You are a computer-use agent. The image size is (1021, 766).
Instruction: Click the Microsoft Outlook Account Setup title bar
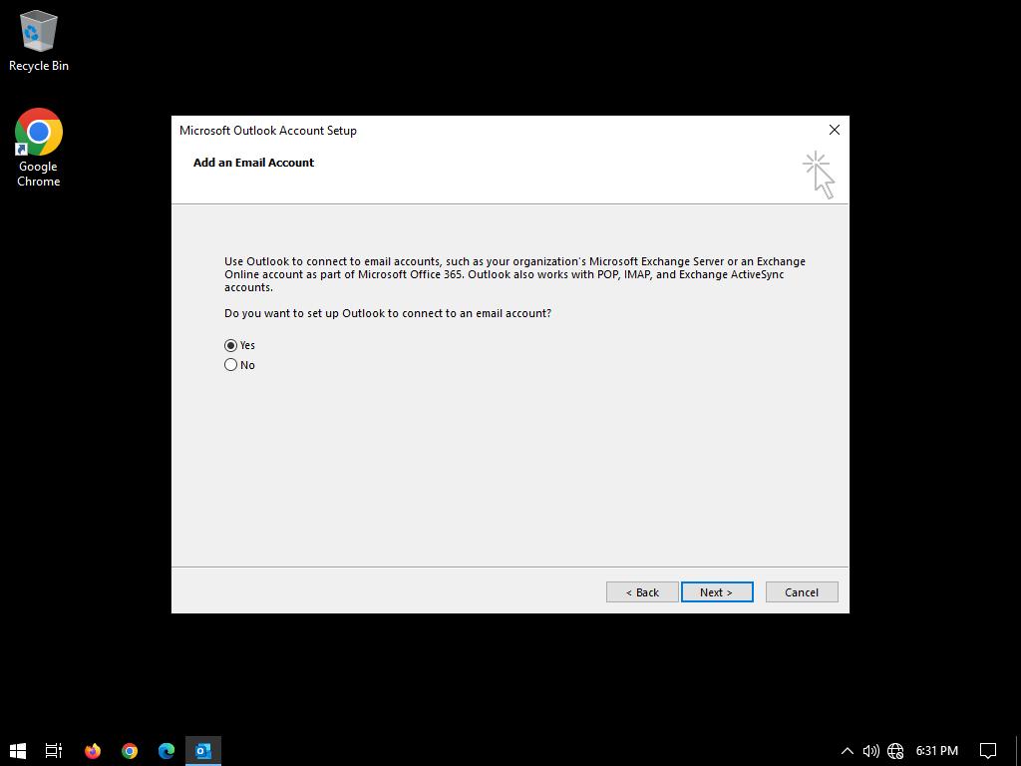pos(499,130)
